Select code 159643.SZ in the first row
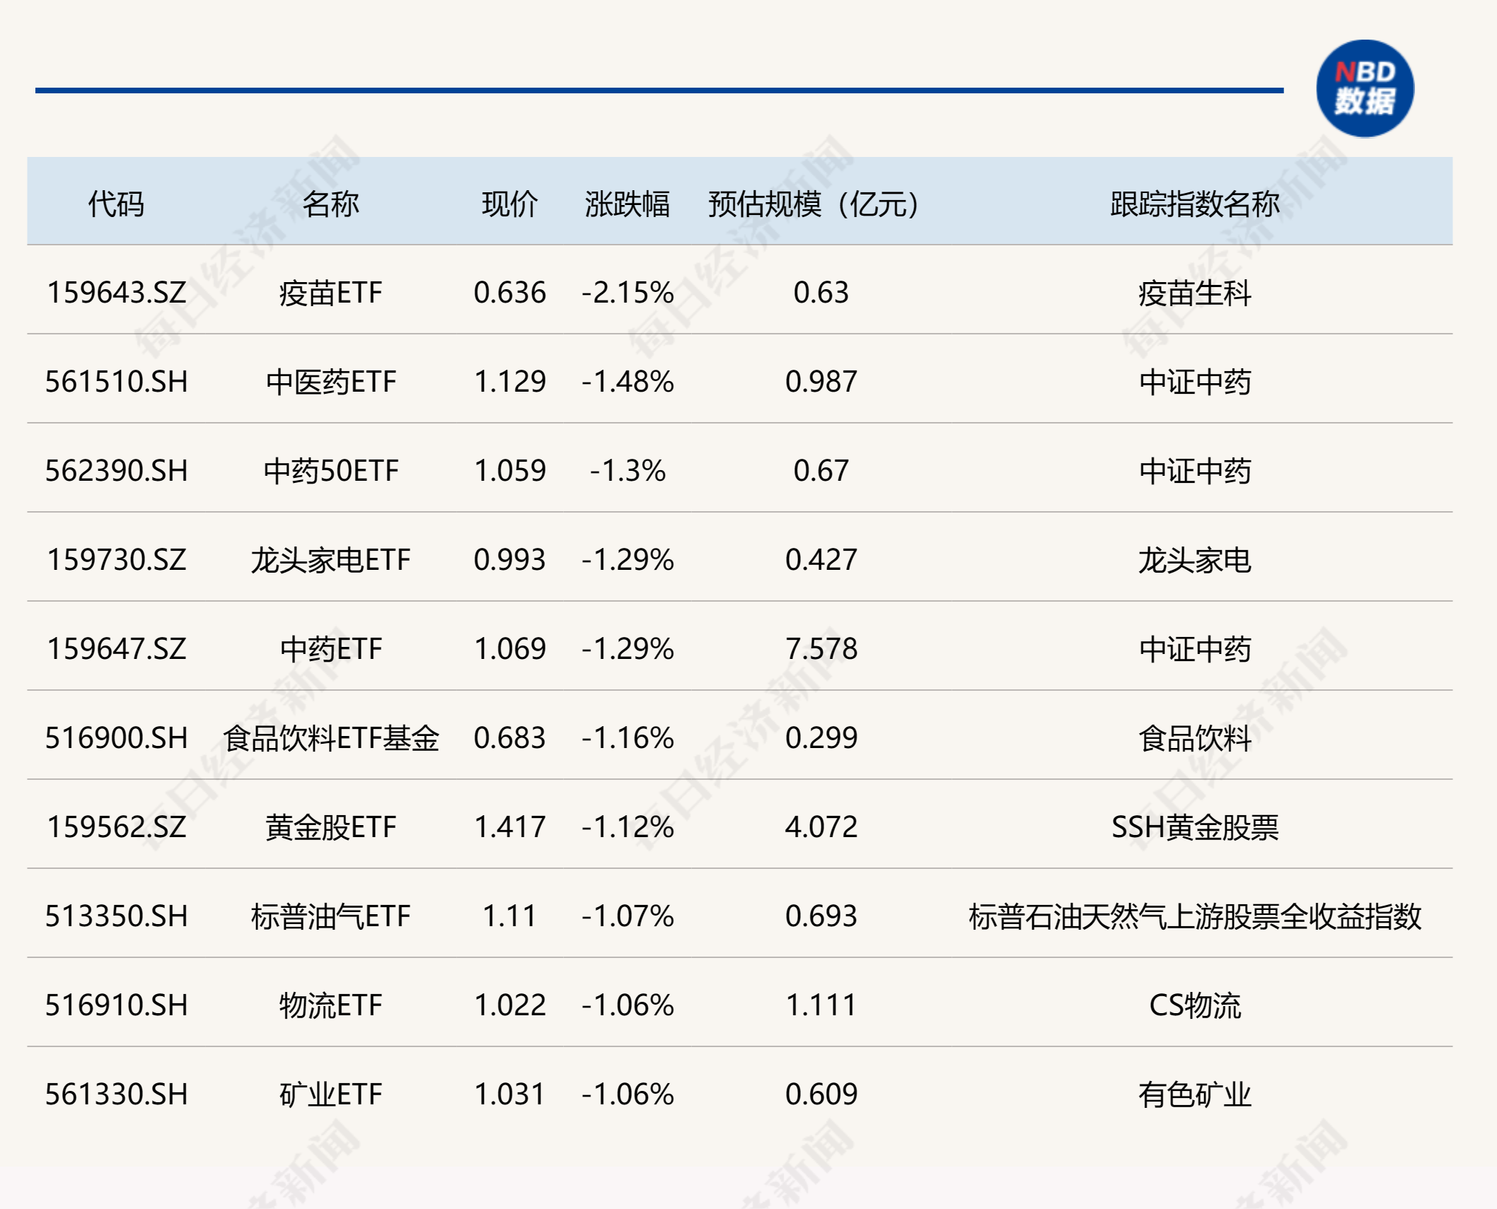1497x1209 pixels. 117,294
